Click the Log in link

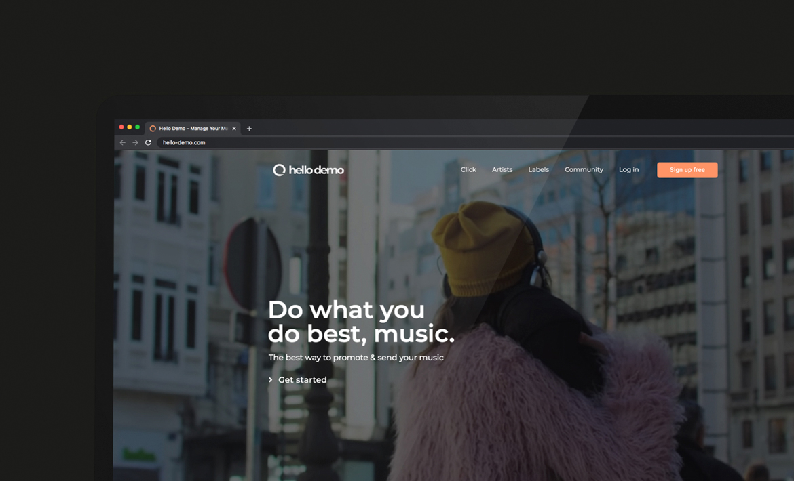point(629,170)
